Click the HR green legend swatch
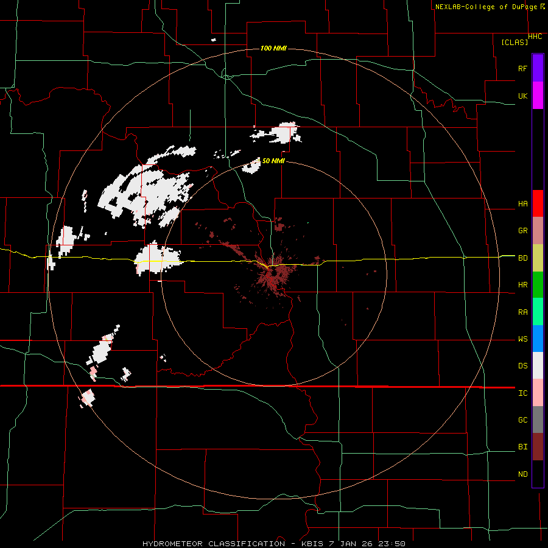 pyautogui.click(x=538, y=285)
